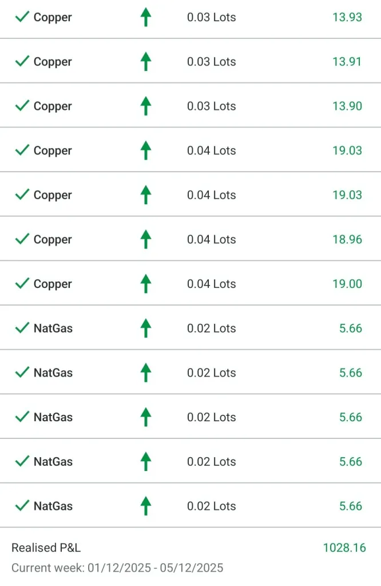Open the Copper trade with 13.91 profit
Image resolution: width=381 pixels, height=586 pixels.
click(53, 62)
